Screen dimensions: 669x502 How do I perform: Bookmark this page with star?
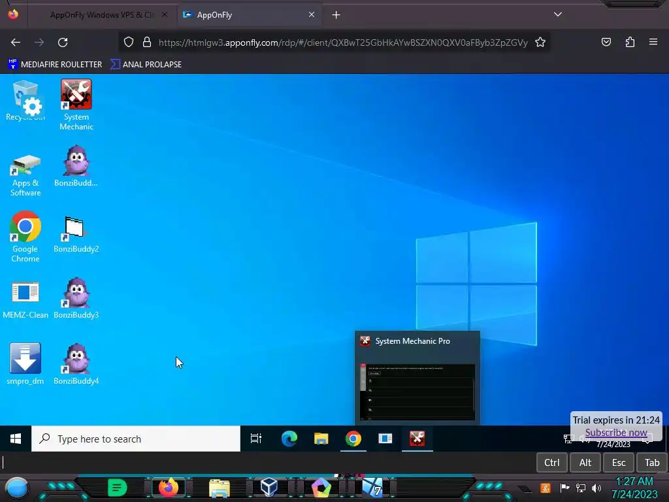tap(540, 42)
